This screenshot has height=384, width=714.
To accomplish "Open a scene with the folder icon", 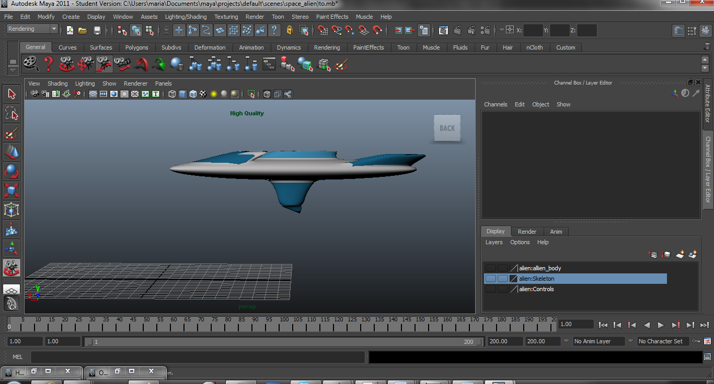I will pyautogui.click(x=83, y=30).
